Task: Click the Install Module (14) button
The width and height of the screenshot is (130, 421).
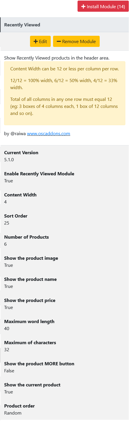Action: point(103,6)
